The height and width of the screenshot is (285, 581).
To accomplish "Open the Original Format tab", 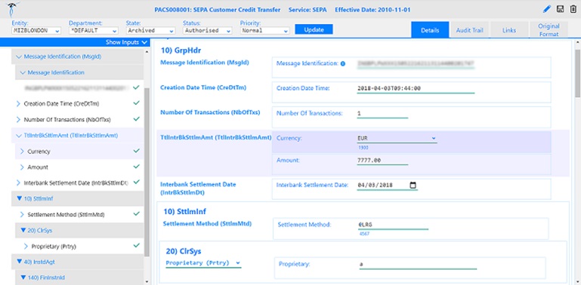I will (x=549, y=30).
